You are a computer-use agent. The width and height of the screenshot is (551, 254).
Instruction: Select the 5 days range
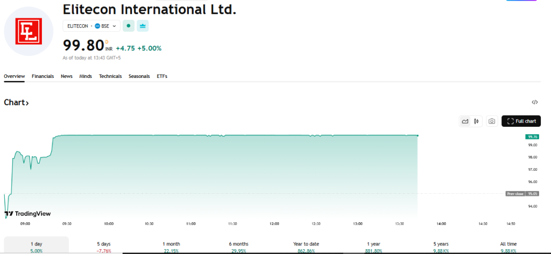[104, 246]
